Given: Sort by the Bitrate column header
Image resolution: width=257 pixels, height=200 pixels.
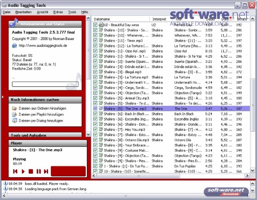Looking at the screenshot, I should pos(243,19).
